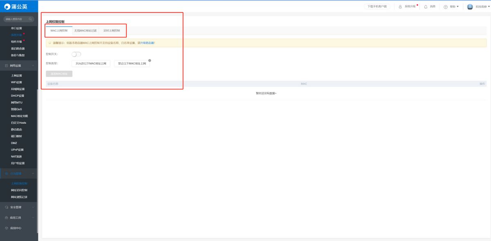Switch to 无线MAC地址过滤 tab
This screenshot has height=241, width=491.
click(x=86, y=31)
